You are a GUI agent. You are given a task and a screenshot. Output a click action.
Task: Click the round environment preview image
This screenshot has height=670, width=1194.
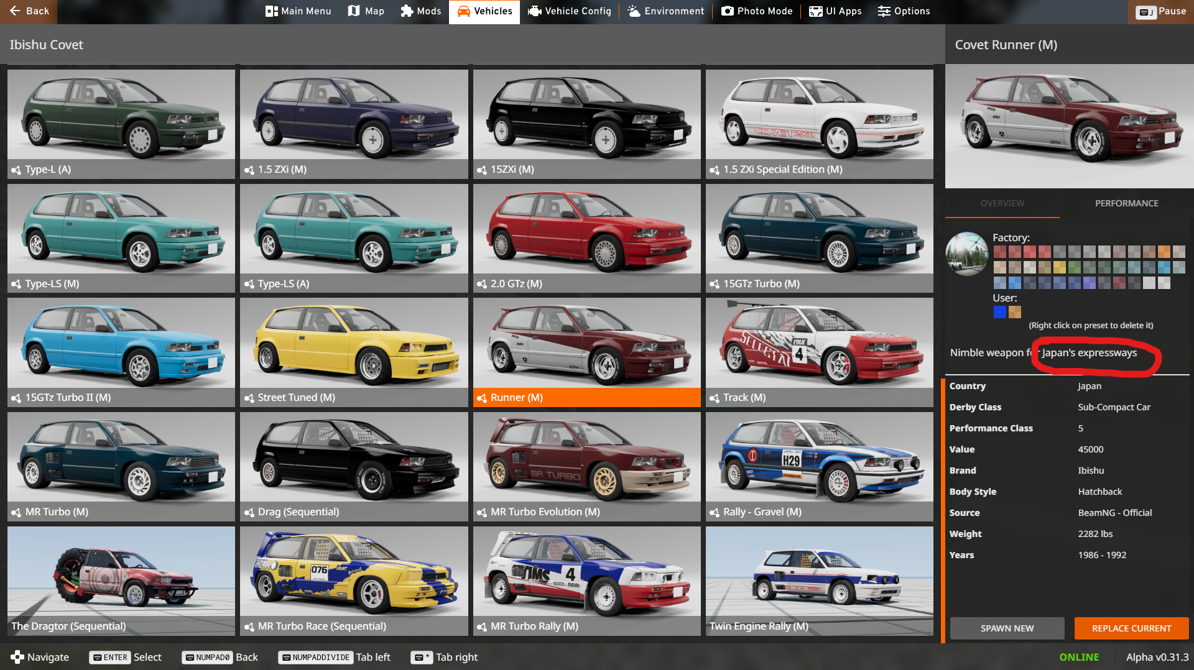coord(966,254)
